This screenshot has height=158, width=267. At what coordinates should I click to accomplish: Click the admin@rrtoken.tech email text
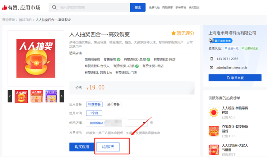(232, 68)
